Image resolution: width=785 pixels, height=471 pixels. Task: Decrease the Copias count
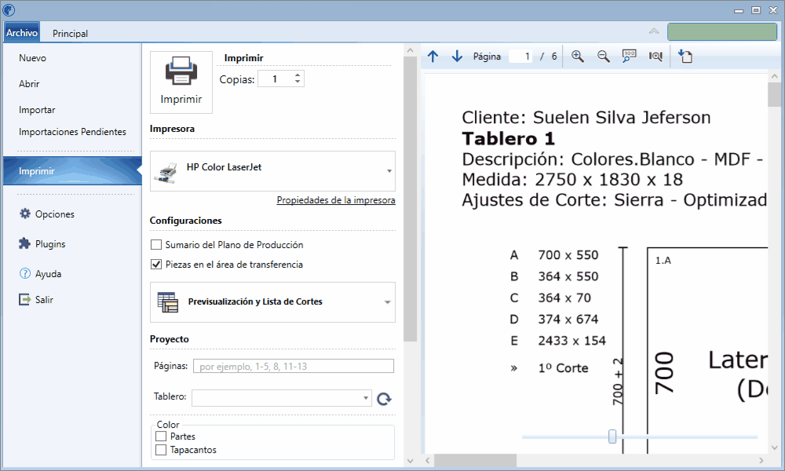[x=298, y=82]
